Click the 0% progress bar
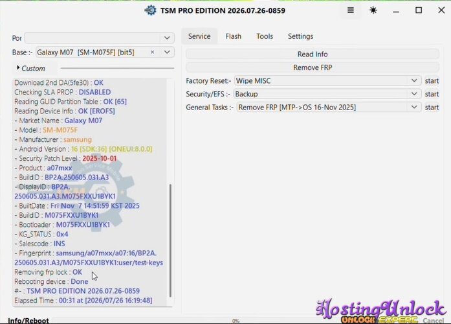The width and height of the screenshot is (451, 324). [x=236, y=321]
